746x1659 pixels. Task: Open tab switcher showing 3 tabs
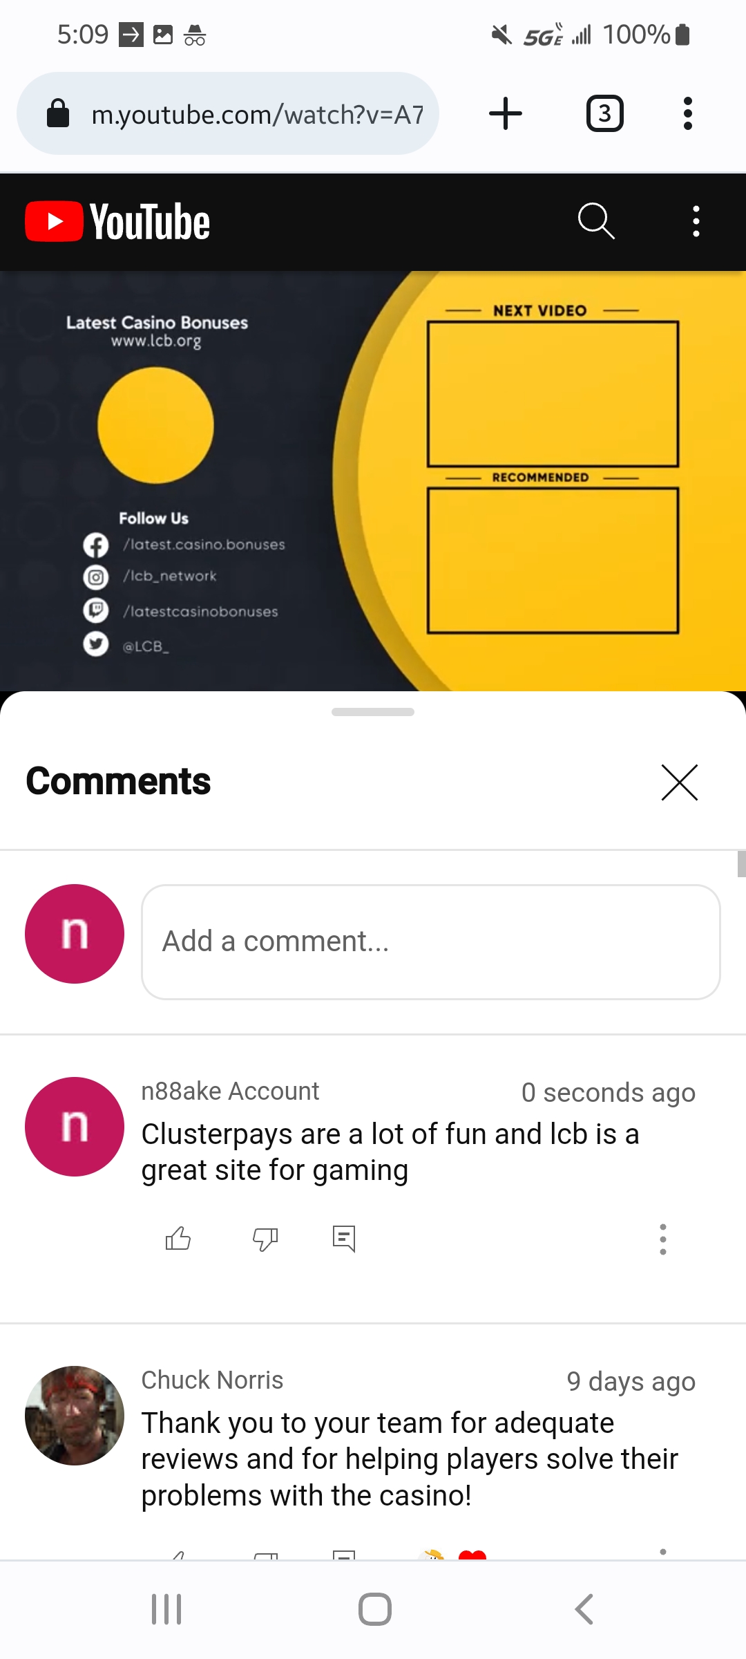coord(605,113)
